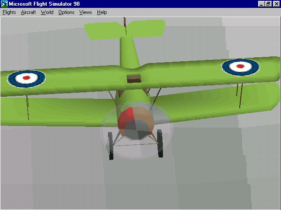The width and height of the screenshot is (281, 210).
Task: Click the left wing strut wires
Action: [x=29, y=106]
